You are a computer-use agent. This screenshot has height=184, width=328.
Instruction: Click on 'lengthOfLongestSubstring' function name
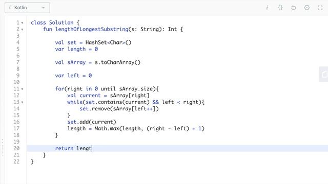click(x=92, y=29)
